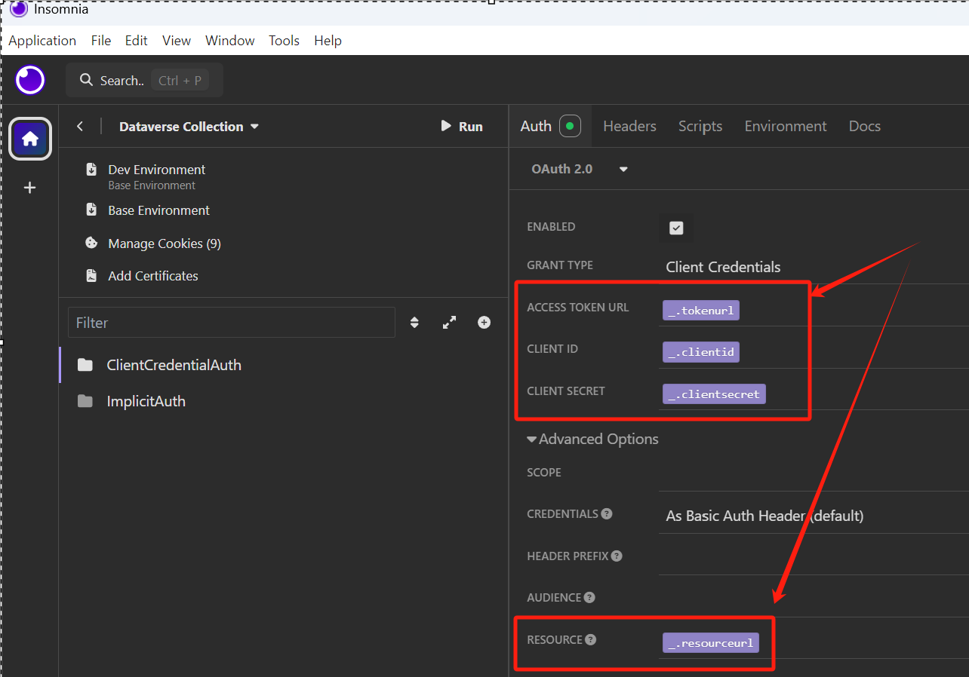Click the Audience help question-mark icon
This screenshot has height=677, width=969.
coord(589,597)
